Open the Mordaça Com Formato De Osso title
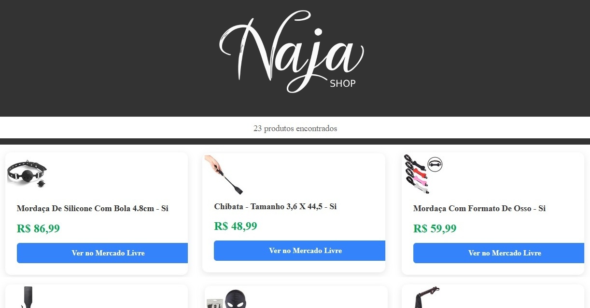 tap(479, 209)
